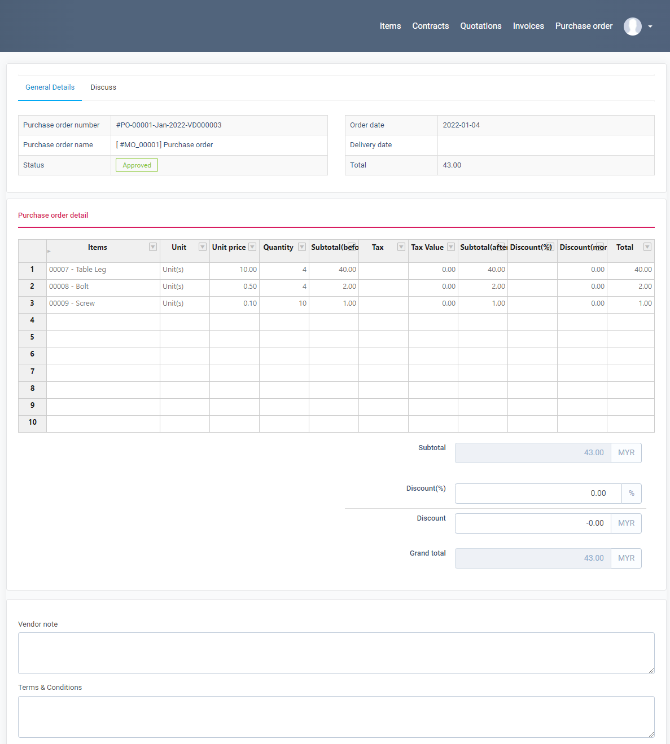Open the Tax column filter icon
670x744 pixels.
401,247
